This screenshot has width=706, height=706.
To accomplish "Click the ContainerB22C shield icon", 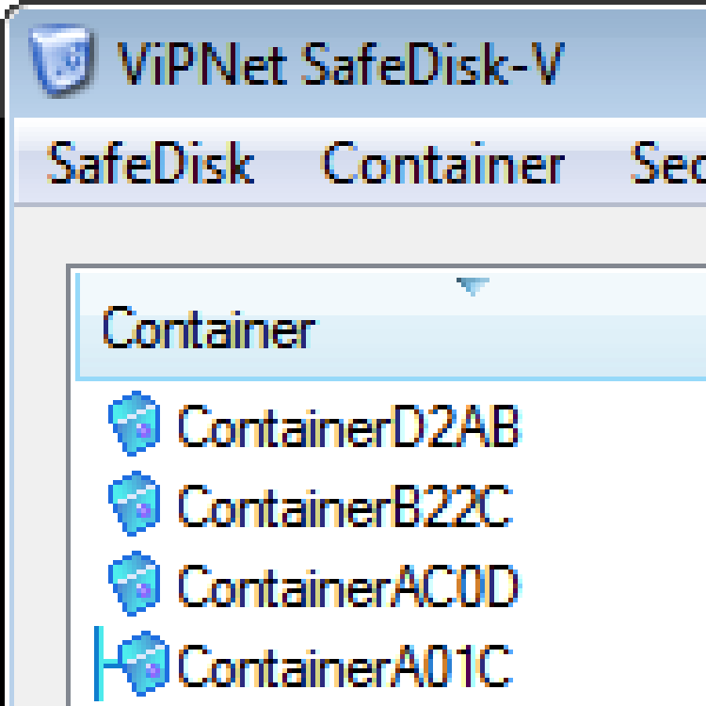I will coord(136,505).
